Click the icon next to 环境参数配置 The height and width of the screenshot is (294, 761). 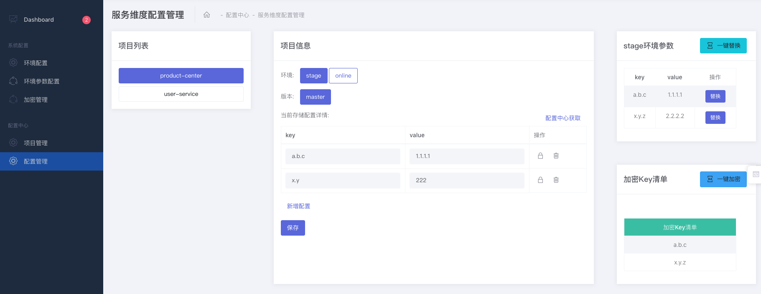13,81
